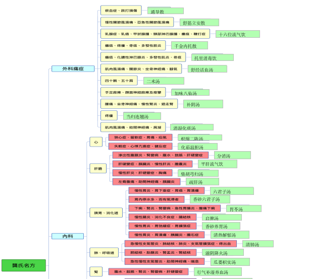Select the green 托里消毒饮 formula label

213,57
